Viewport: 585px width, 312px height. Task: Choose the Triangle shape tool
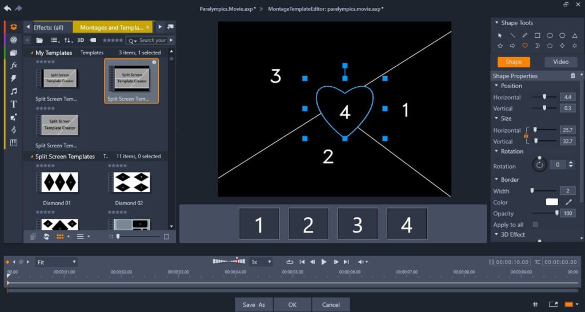click(x=575, y=35)
